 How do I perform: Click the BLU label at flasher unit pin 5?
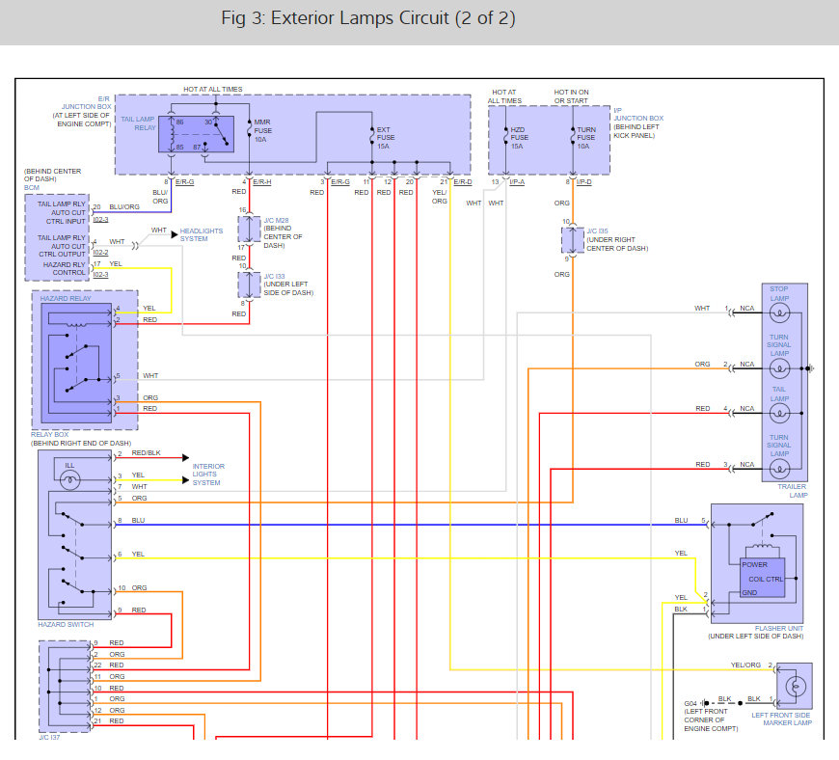point(681,520)
